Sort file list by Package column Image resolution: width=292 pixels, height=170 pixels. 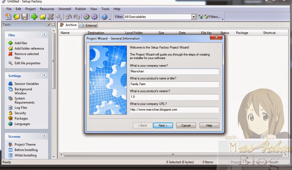(248, 33)
